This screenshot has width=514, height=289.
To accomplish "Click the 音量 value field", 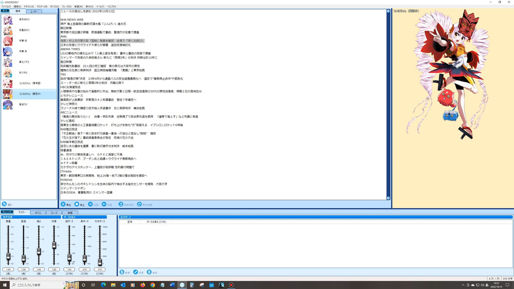I will pyautogui.click(x=8, y=269).
